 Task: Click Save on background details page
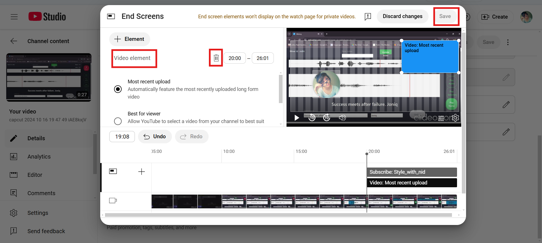coord(488,42)
